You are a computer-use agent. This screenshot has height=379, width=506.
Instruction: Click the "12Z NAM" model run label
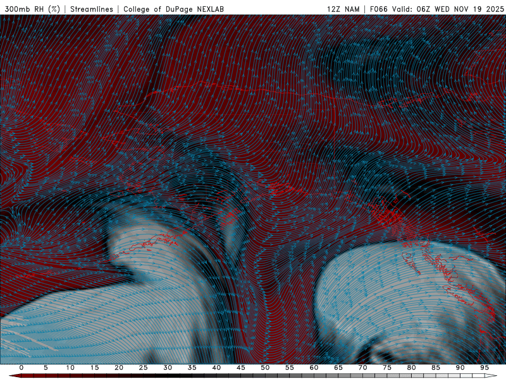[343, 9]
